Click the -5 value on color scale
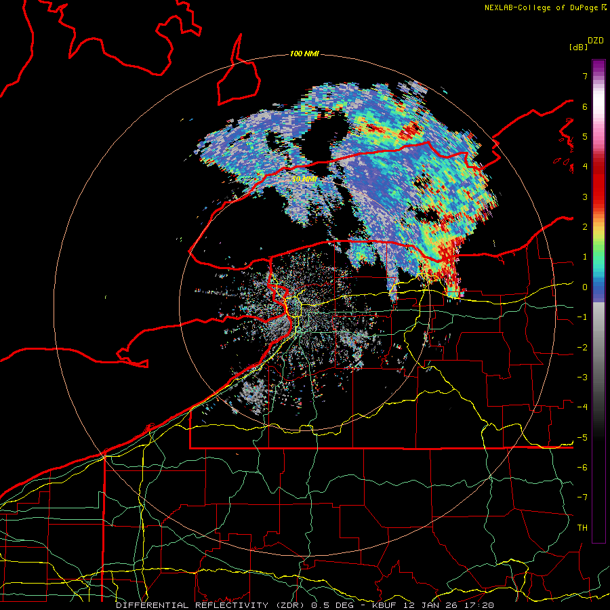This screenshot has width=610, height=610. pyautogui.click(x=582, y=438)
